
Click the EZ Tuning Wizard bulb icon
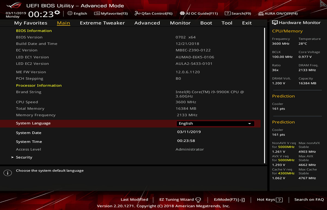coord(198,200)
